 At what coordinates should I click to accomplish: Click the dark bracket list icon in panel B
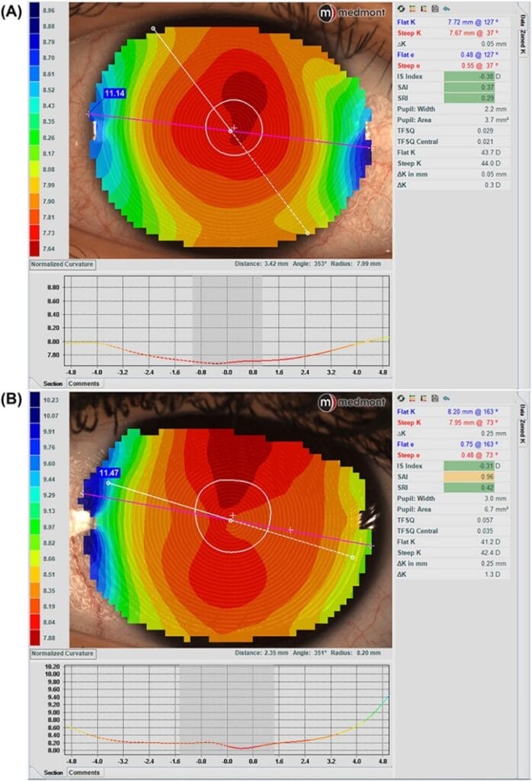pos(424,398)
